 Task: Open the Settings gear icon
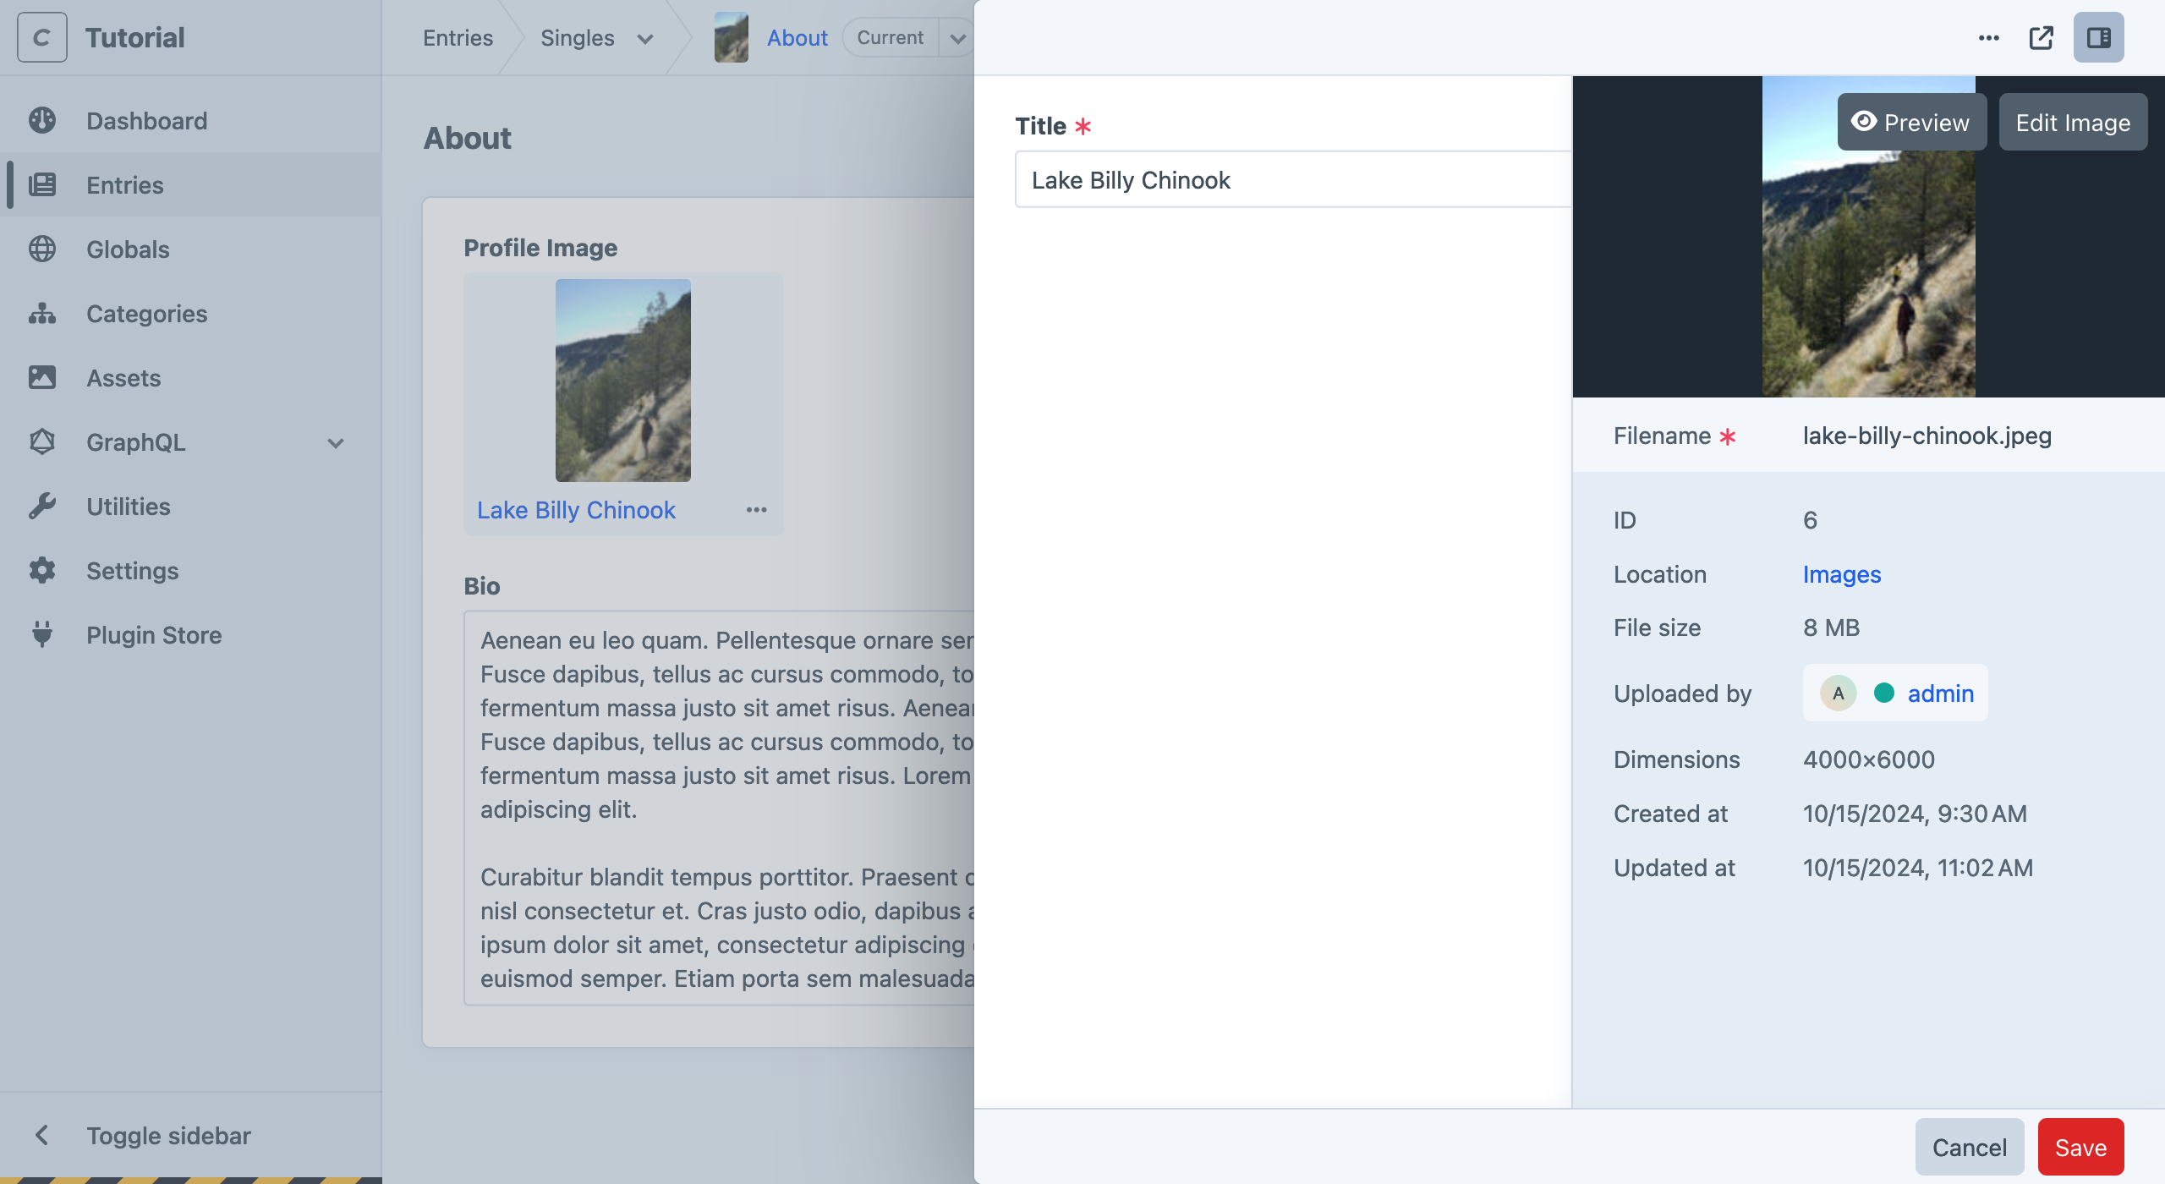click(x=43, y=571)
